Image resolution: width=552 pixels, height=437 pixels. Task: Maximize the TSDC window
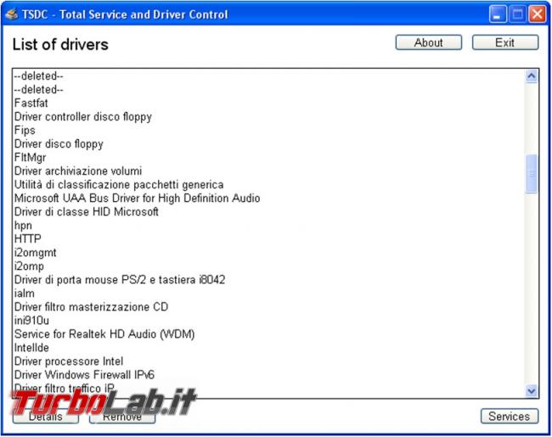coord(517,14)
